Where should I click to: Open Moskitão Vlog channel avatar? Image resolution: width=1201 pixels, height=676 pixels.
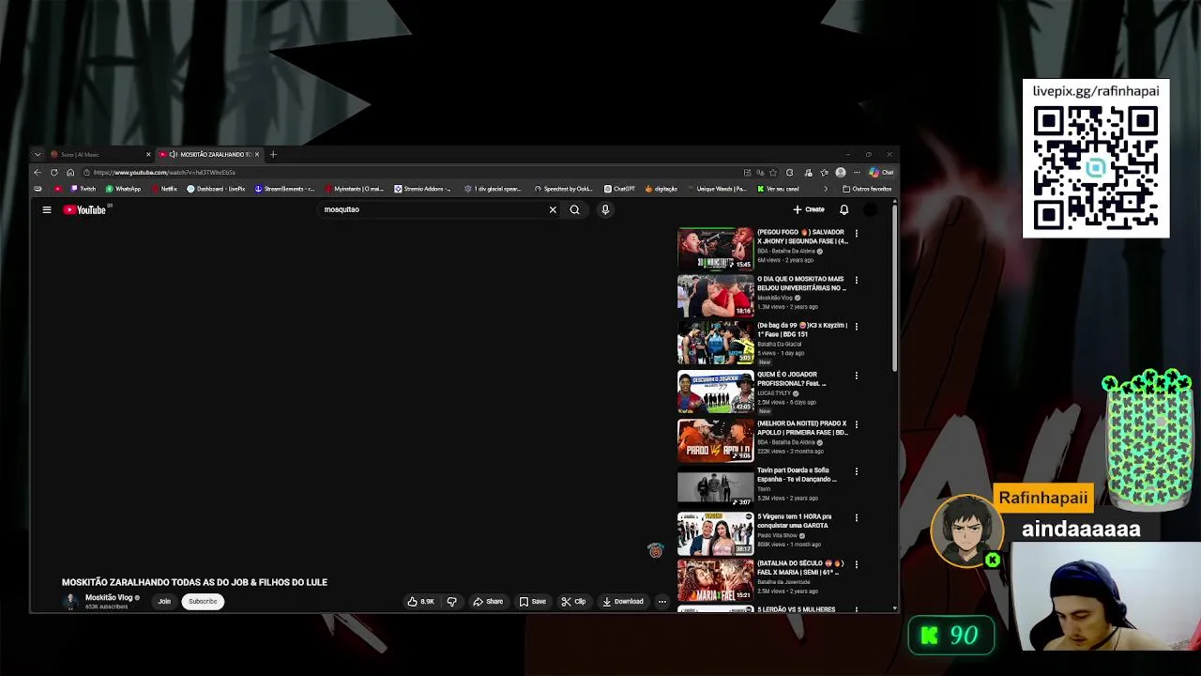(70, 602)
